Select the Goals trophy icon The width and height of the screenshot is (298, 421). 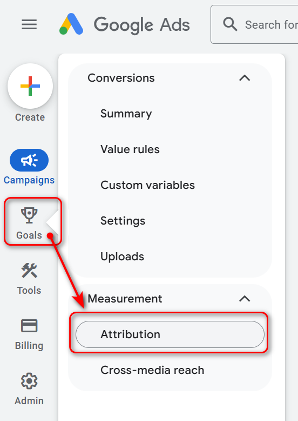pos(29,215)
